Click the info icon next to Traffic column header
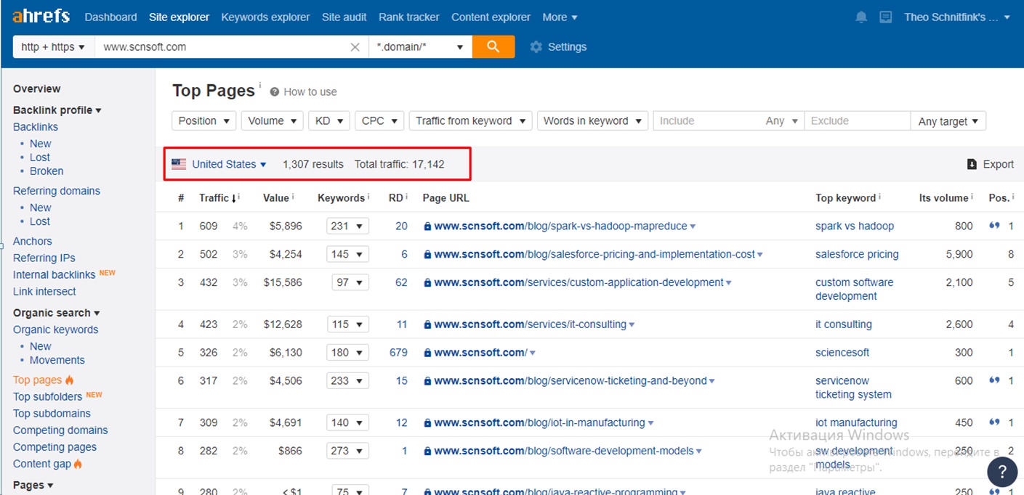This screenshot has height=495, width=1024. [239, 196]
